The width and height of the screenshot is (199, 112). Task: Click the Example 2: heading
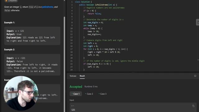pos(9,50)
